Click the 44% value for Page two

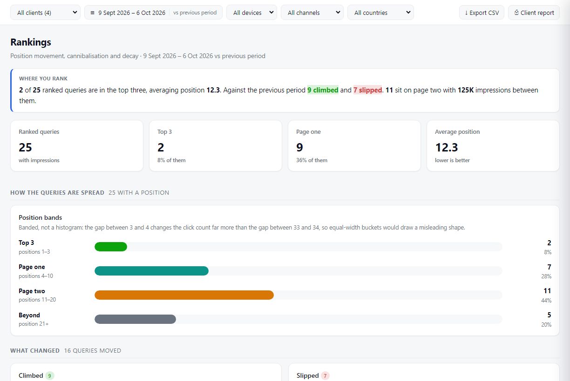pos(546,301)
